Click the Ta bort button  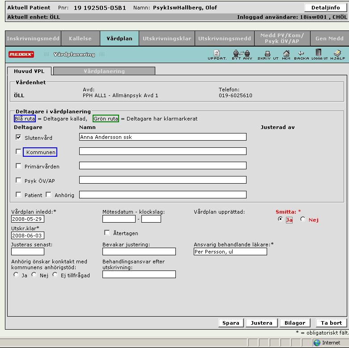pos(331,323)
